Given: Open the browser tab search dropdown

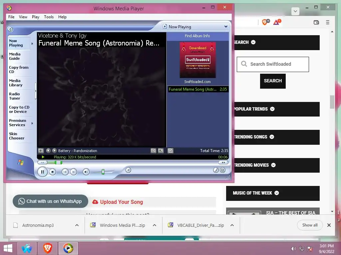Looking at the screenshot, I should click(295, 11).
